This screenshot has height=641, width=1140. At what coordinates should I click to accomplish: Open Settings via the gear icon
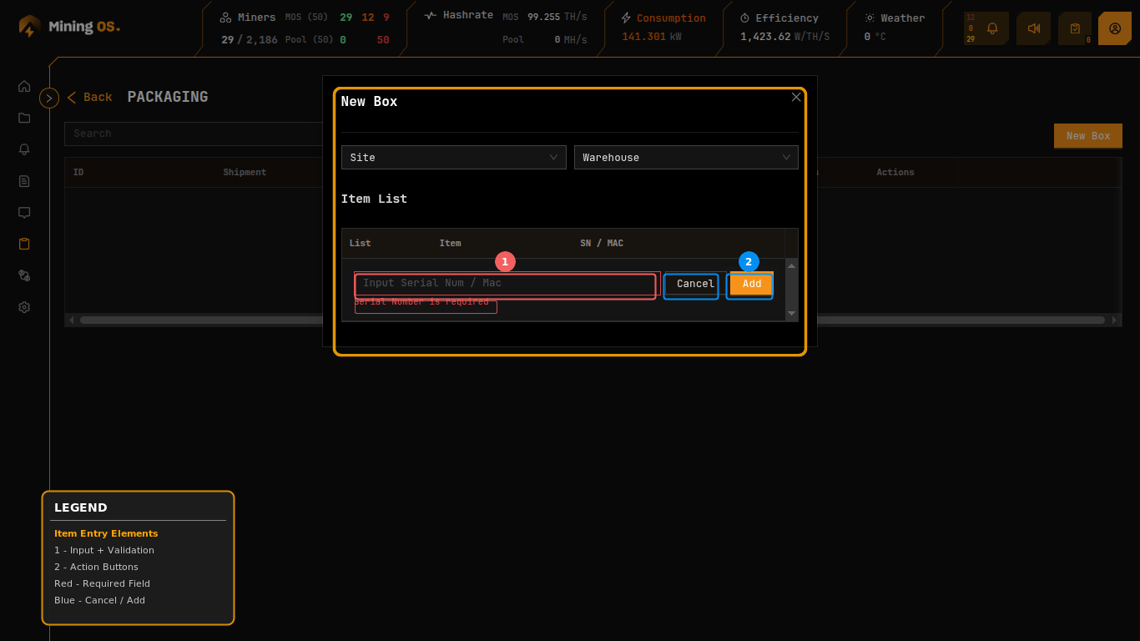click(x=24, y=307)
